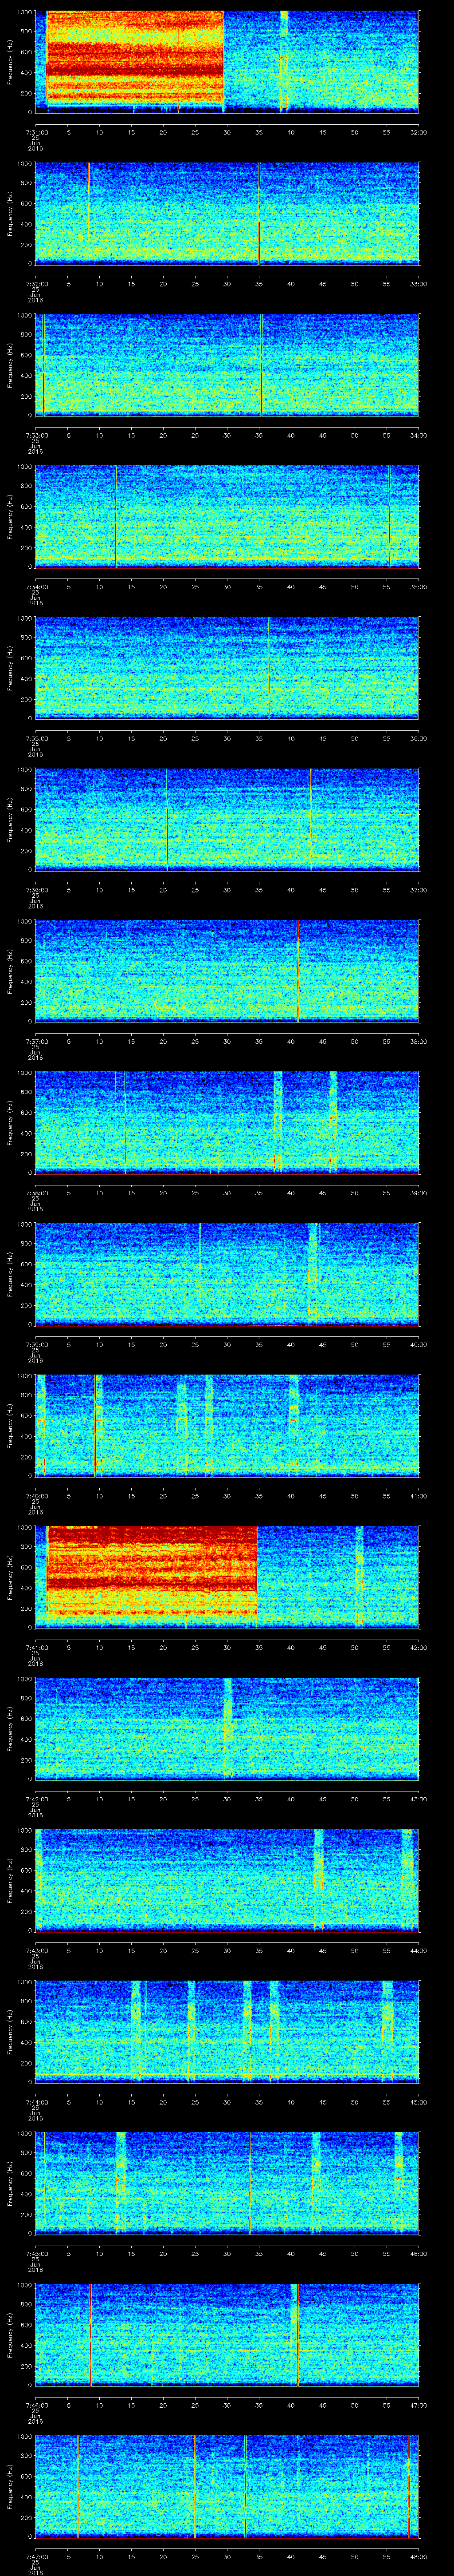454x2576 pixels.
Task: Click the red vertical spike near 34 s in the 7:45:00 panel
Action: 250,2183
